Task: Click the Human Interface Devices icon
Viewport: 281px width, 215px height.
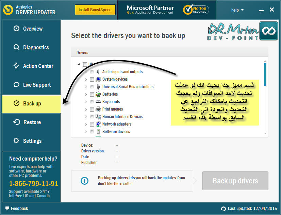Action: [98, 117]
